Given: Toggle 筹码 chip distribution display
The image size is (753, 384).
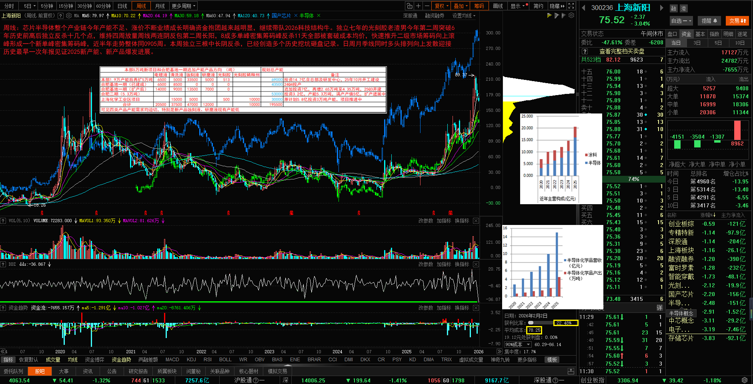Looking at the screenshot, I should [x=479, y=6].
